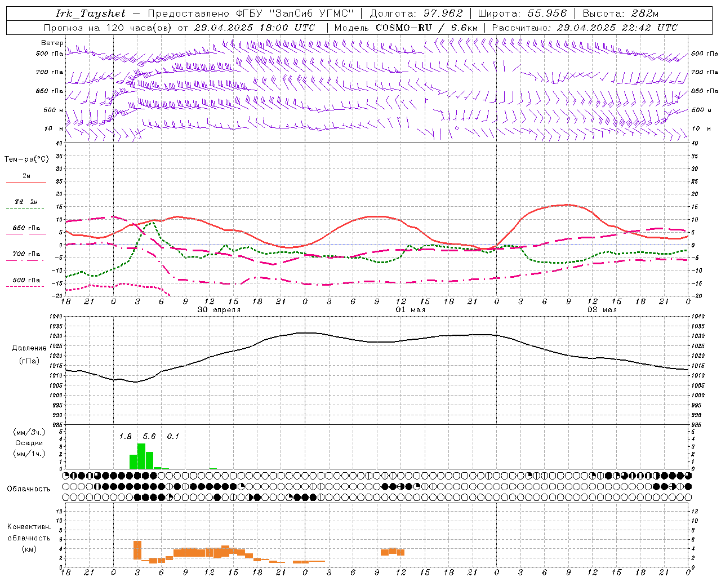Click the 850 гПа temperature legend entry
Screen dimensions: 721x577
coord(26,230)
